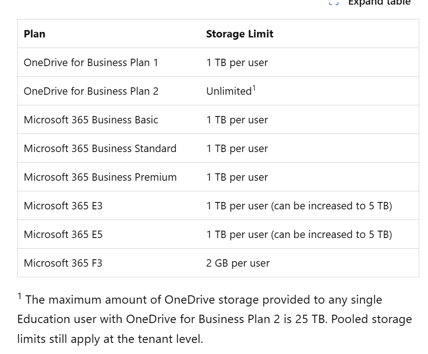Click the storage limit for OneDrive Plan 1

pyautogui.click(x=237, y=62)
